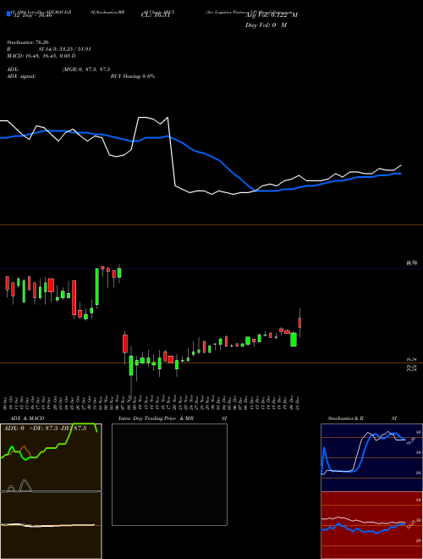Click the last red candlestick on 21 Dec
The height and width of the screenshot is (559, 423).
(299, 323)
